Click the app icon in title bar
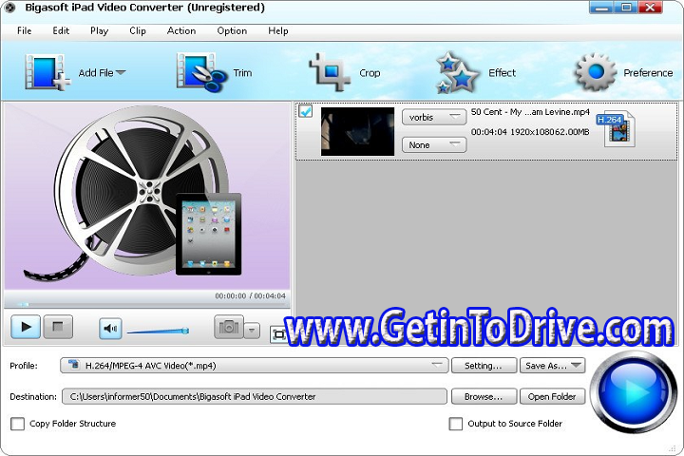 pos(9,8)
